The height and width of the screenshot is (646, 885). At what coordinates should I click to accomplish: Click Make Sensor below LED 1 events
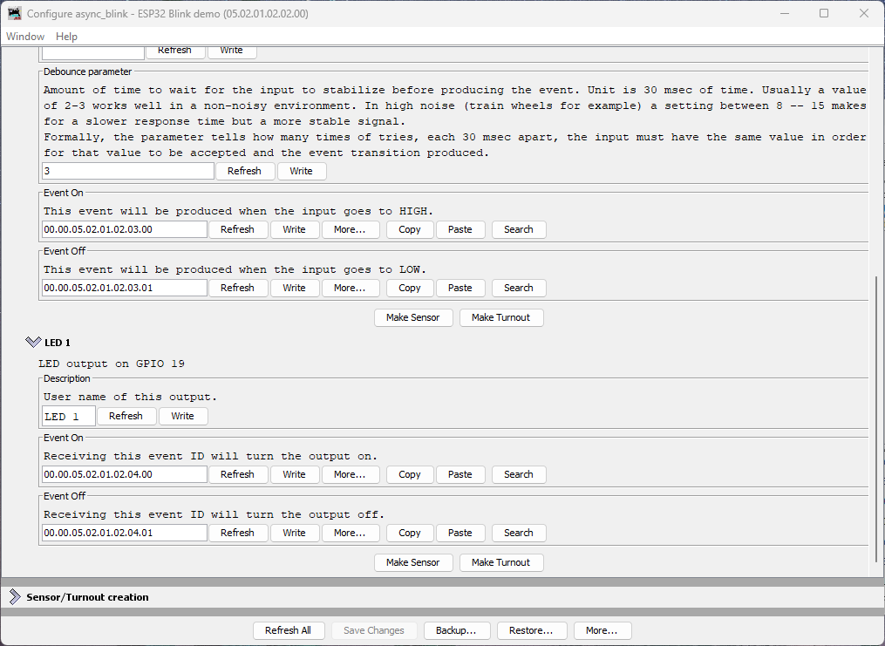click(413, 562)
